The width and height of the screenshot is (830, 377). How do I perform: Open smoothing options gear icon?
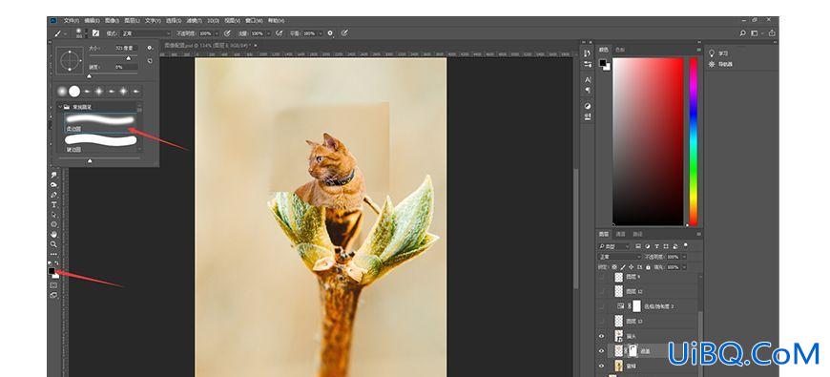point(330,33)
